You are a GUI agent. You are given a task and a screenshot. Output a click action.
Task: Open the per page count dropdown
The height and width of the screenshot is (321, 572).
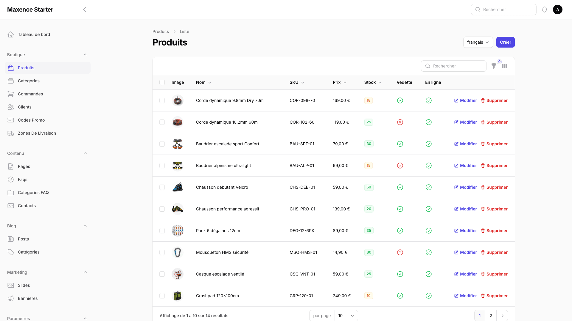coord(346,316)
